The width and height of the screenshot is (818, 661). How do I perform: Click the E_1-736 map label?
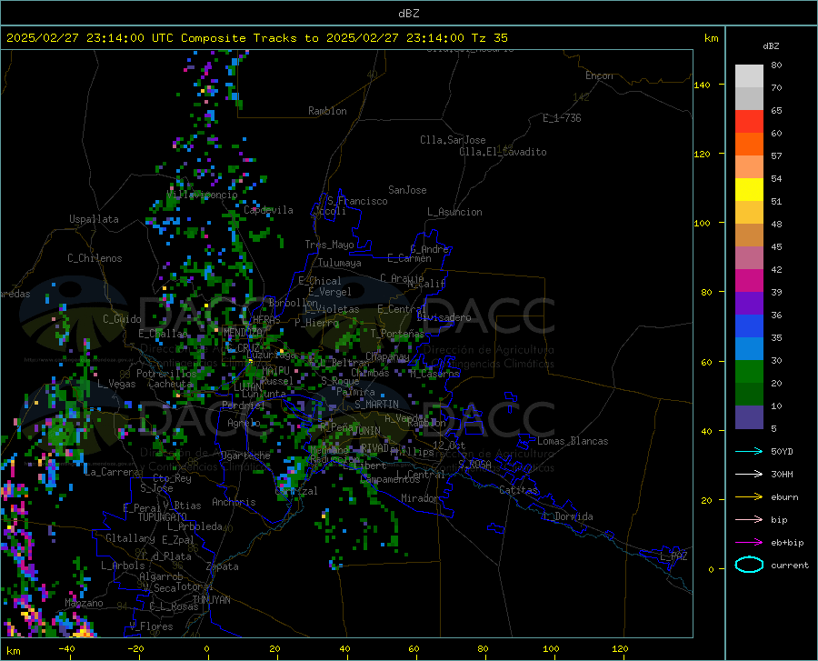[562, 118]
